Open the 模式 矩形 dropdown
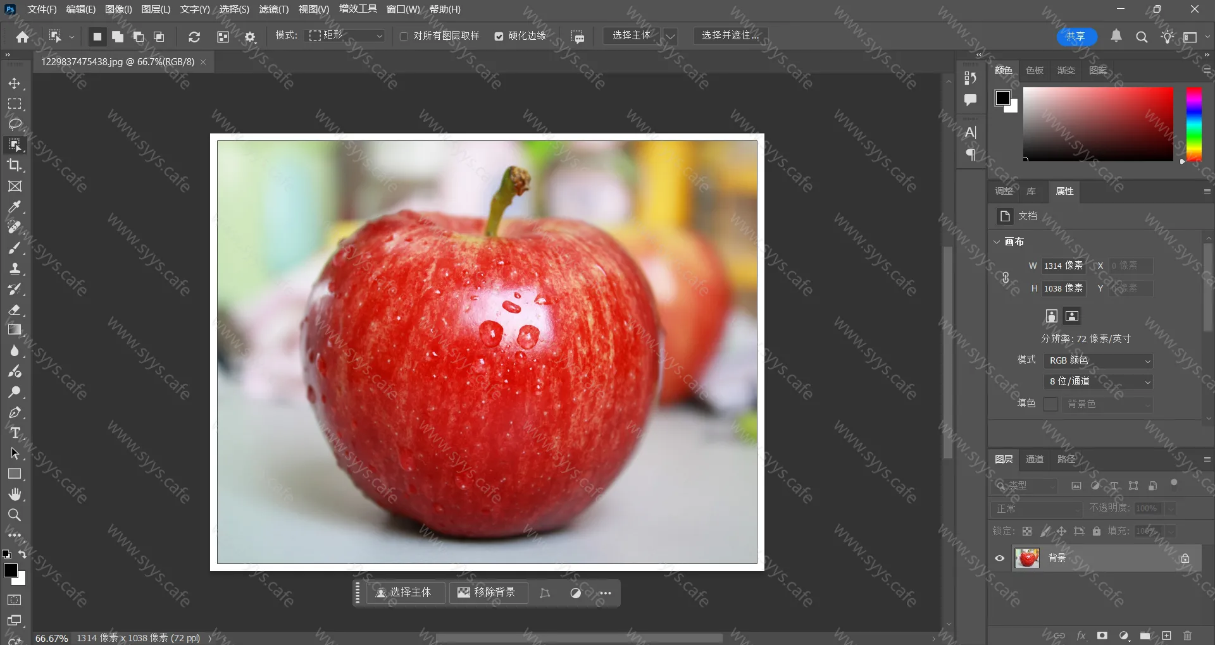 (x=346, y=35)
